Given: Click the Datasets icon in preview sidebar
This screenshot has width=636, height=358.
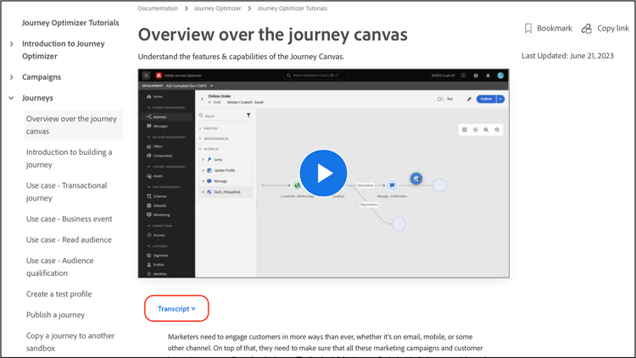Looking at the screenshot, I should click(149, 206).
